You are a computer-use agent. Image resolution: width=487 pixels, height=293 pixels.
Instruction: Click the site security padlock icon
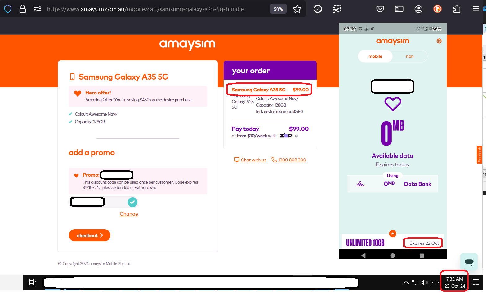(23, 9)
